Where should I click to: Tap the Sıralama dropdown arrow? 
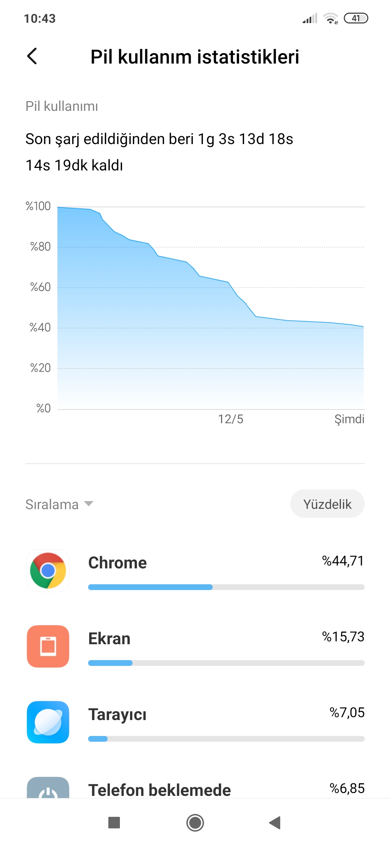pos(89,503)
